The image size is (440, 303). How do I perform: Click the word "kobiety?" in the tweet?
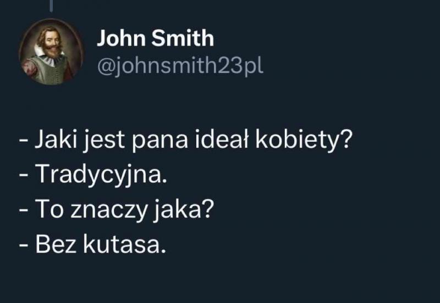pos(304,139)
